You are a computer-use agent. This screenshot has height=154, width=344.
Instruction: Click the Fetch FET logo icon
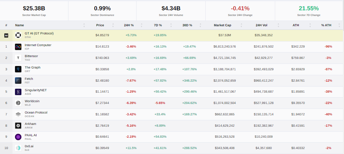[x=18, y=81]
